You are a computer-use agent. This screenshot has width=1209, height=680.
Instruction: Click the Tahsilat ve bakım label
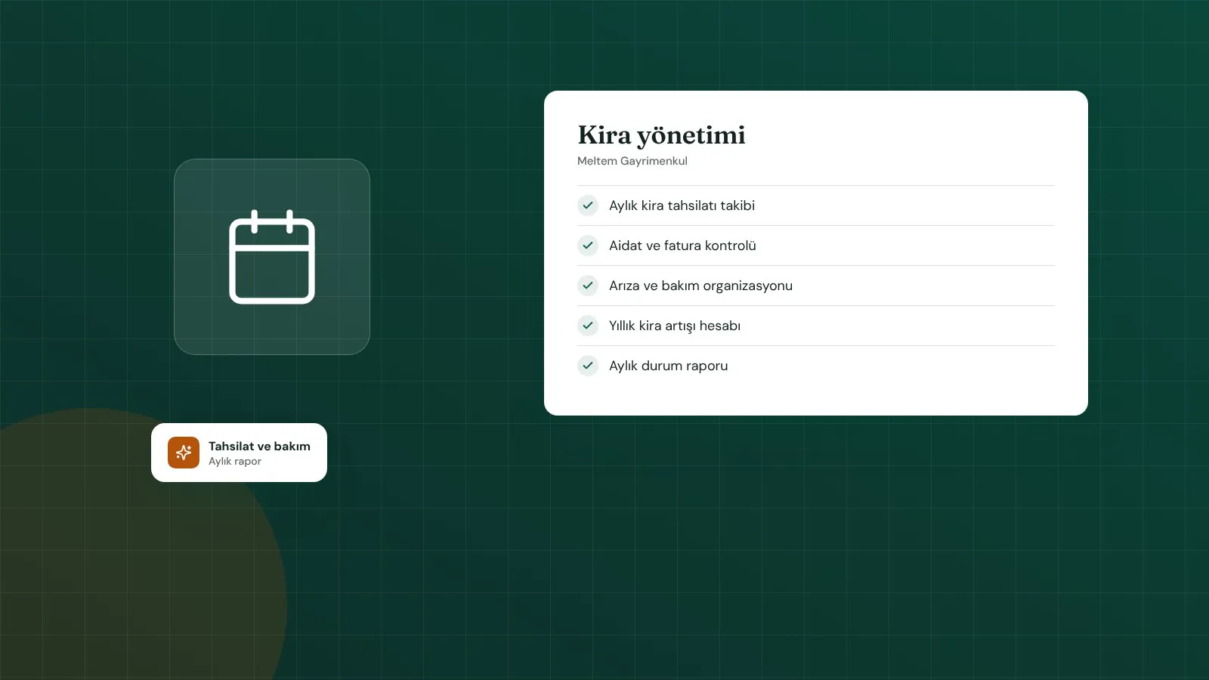point(259,447)
